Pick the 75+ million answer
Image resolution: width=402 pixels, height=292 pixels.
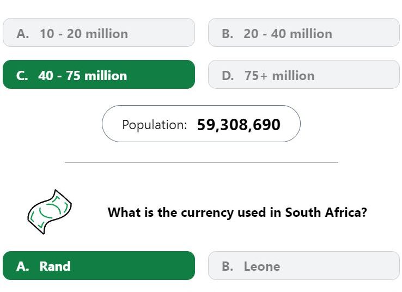pos(304,74)
